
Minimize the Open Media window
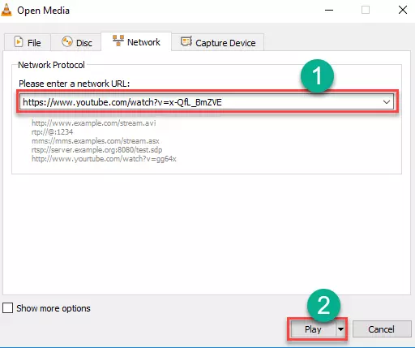pos(329,10)
